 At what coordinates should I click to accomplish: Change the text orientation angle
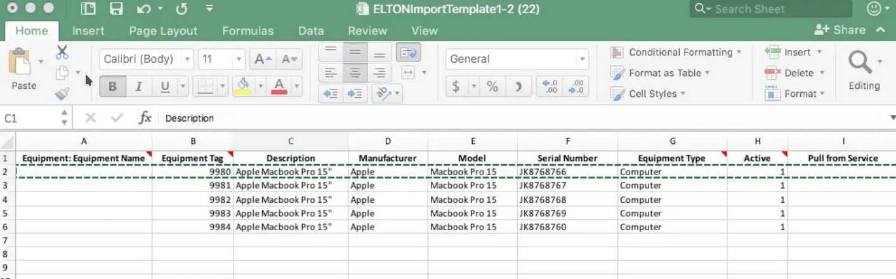[383, 94]
